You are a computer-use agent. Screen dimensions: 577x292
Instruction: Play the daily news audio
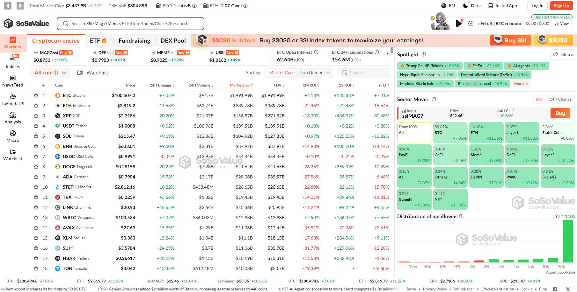[x=459, y=23]
